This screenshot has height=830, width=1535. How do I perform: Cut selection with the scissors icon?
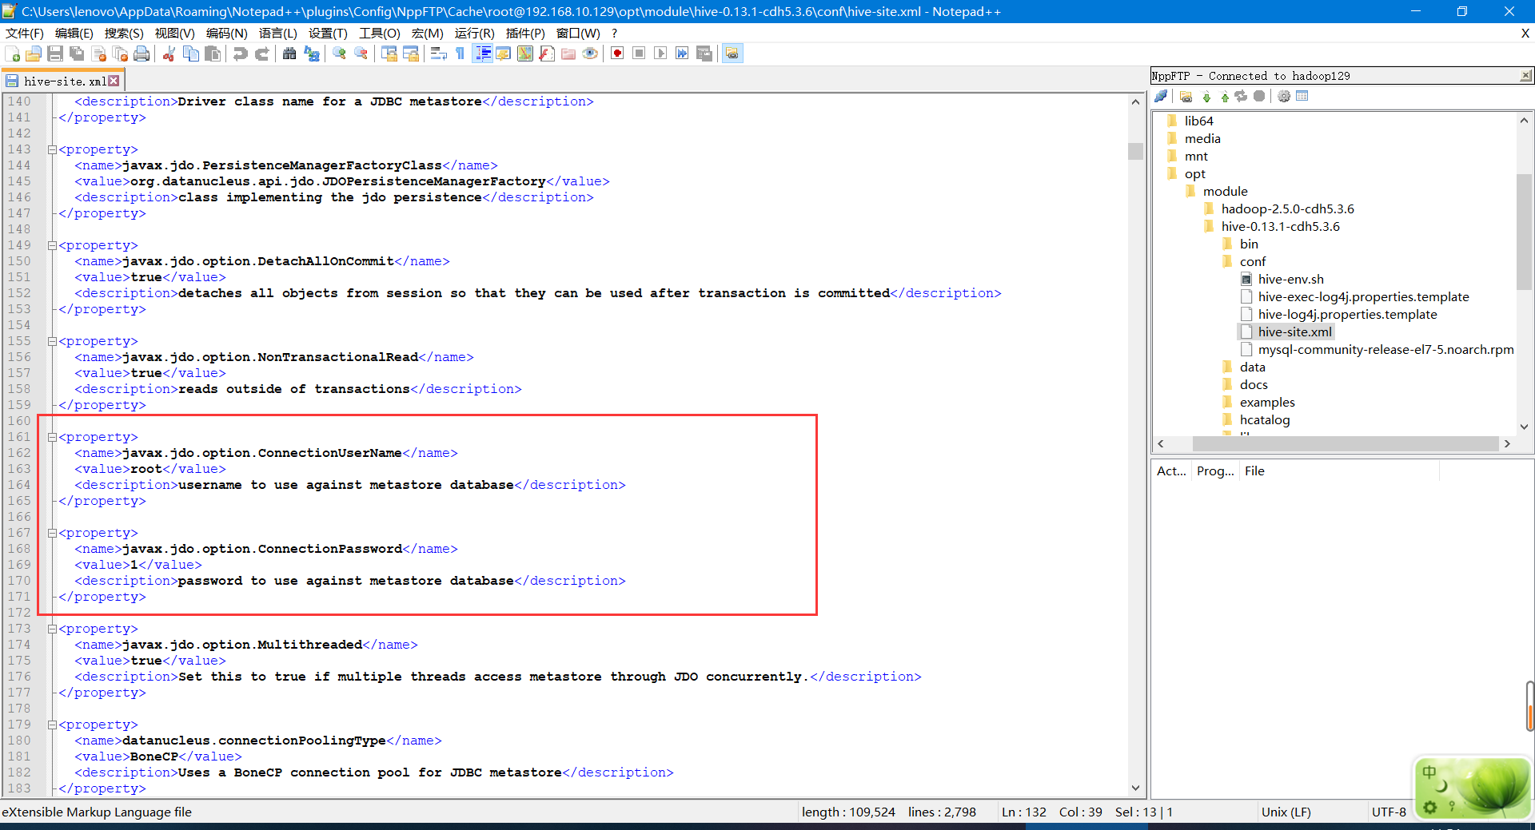[x=169, y=54]
